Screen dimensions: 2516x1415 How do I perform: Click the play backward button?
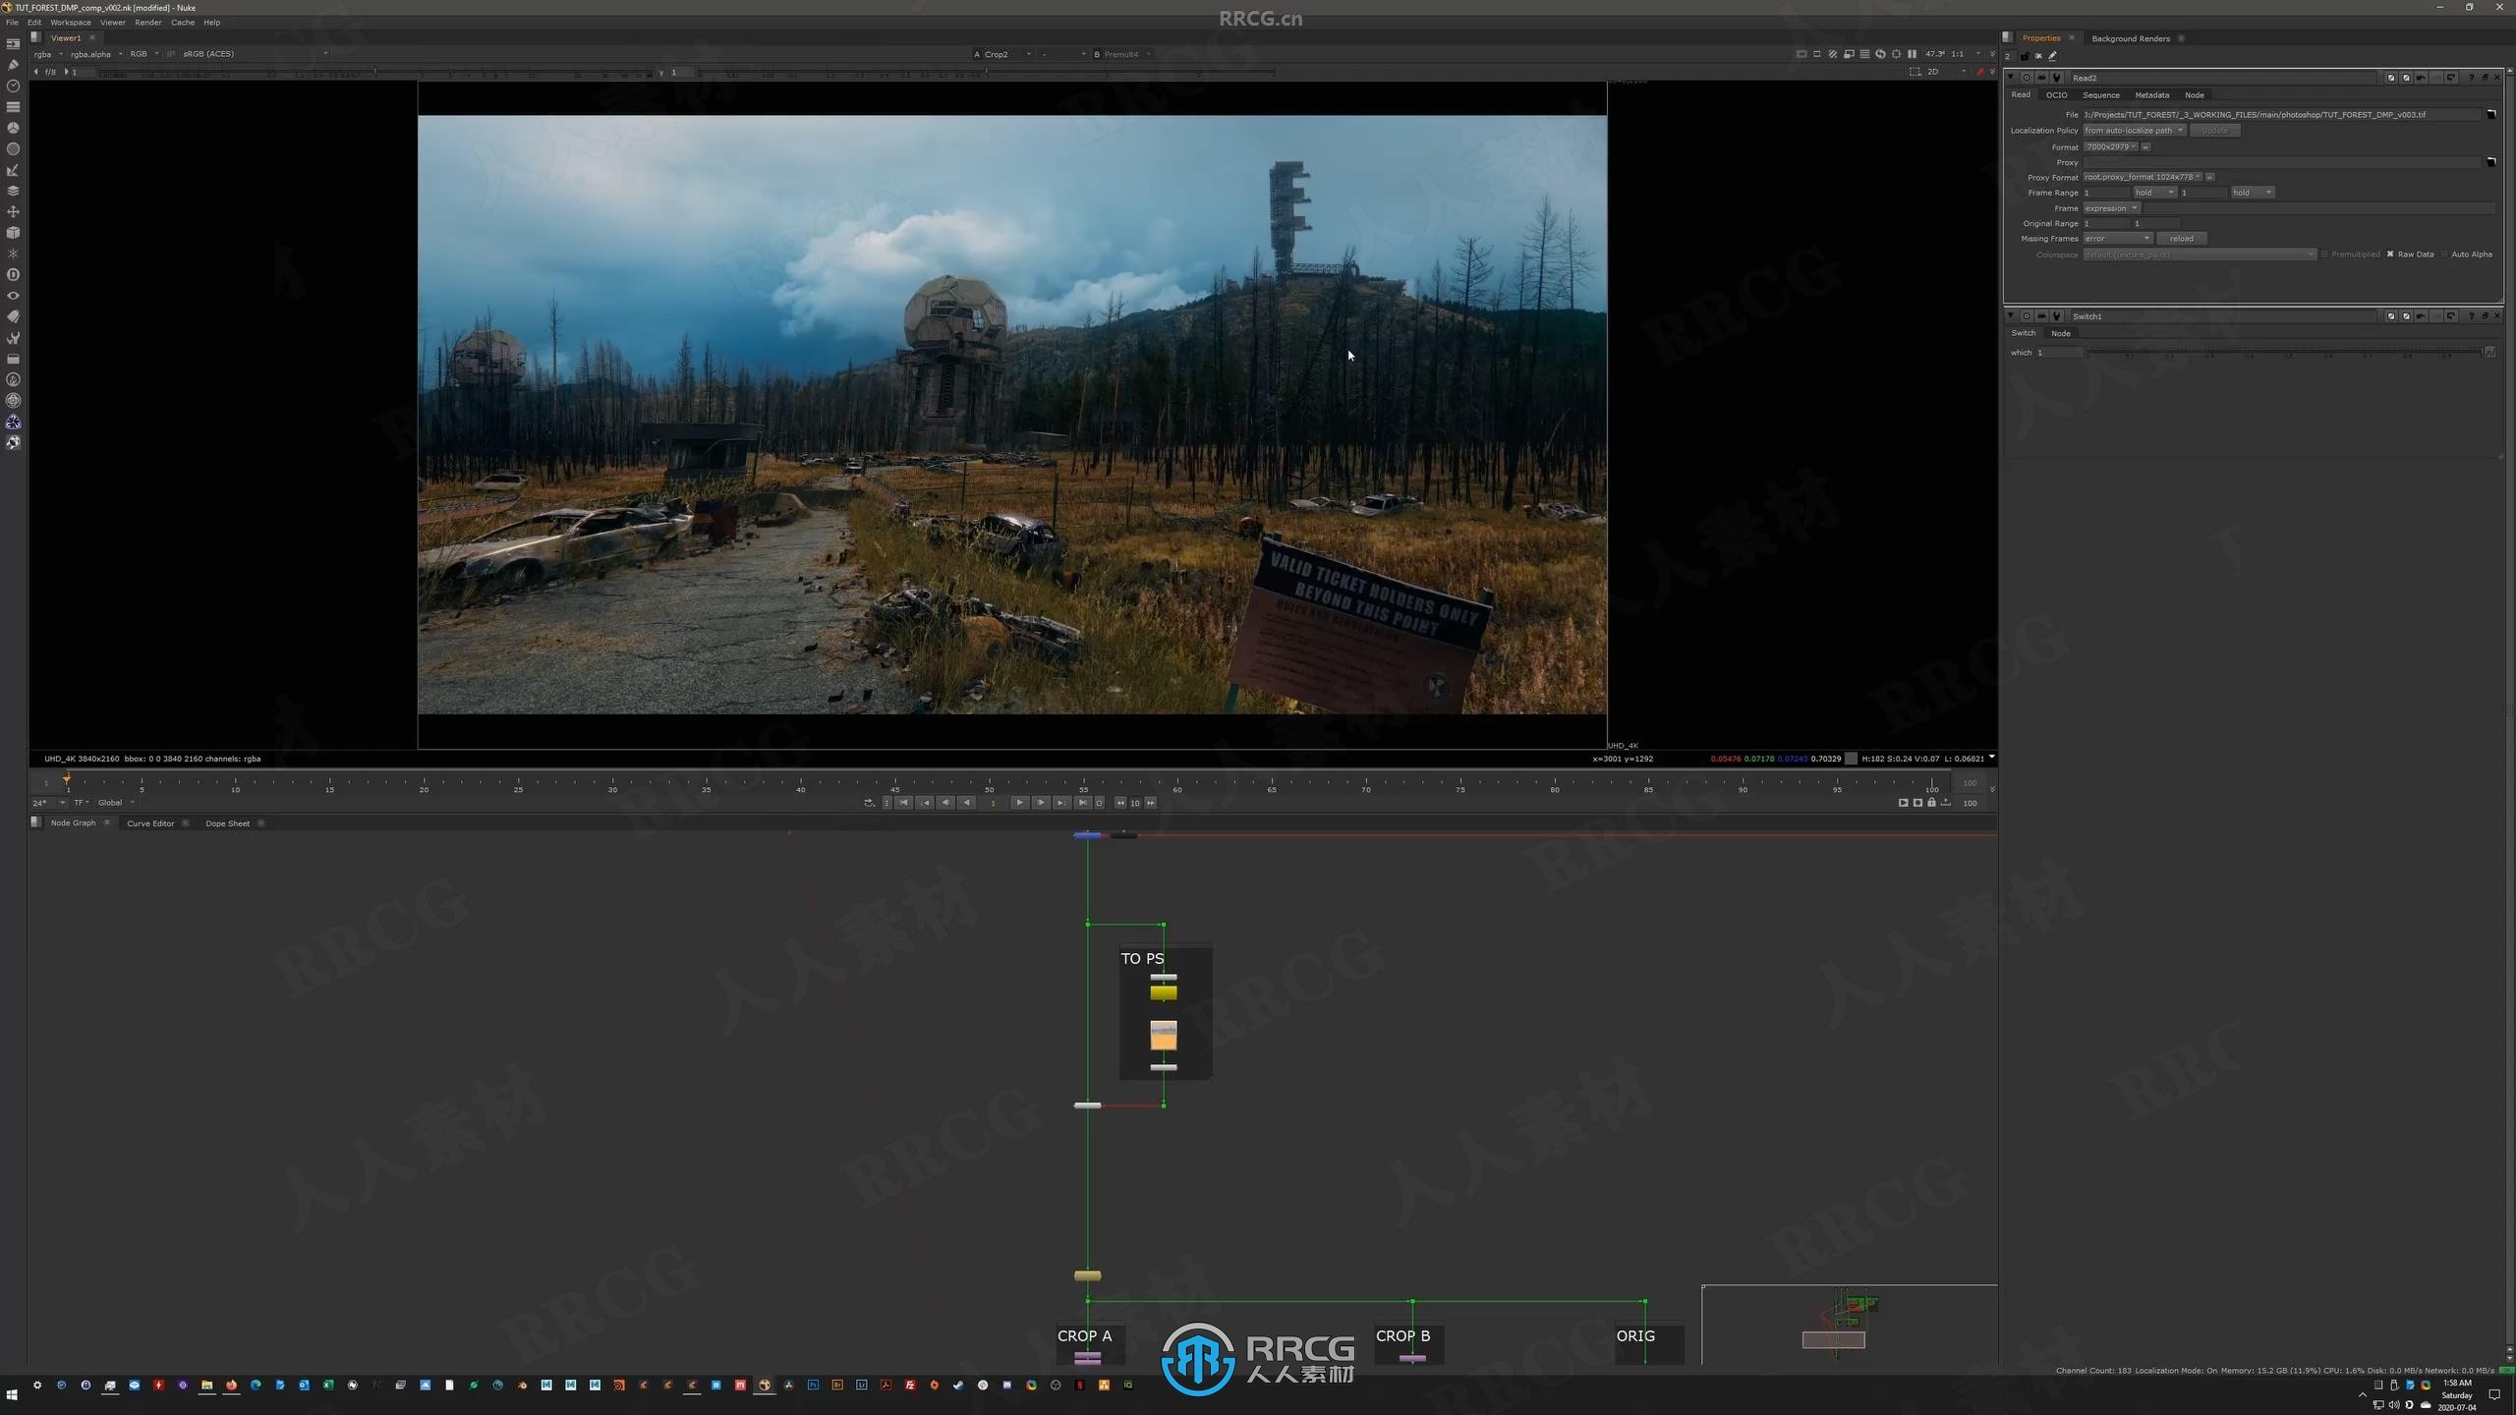tap(966, 803)
